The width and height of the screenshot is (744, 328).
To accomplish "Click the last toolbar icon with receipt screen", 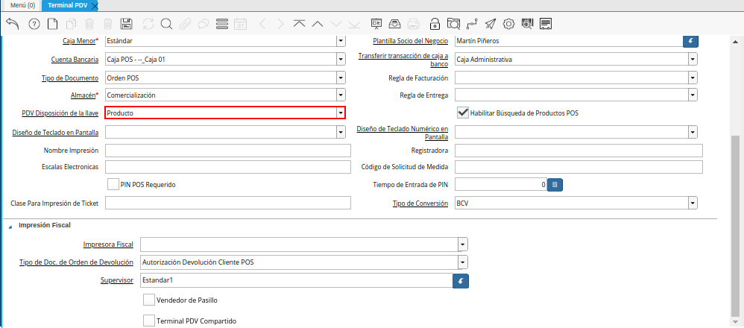I will 546,24.
